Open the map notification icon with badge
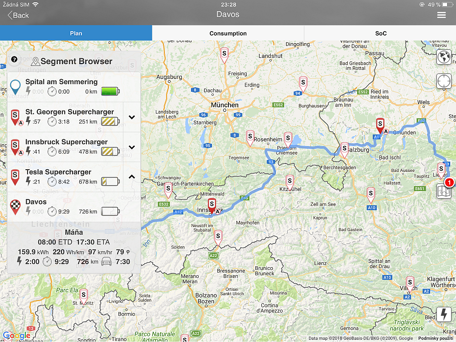 444,190
